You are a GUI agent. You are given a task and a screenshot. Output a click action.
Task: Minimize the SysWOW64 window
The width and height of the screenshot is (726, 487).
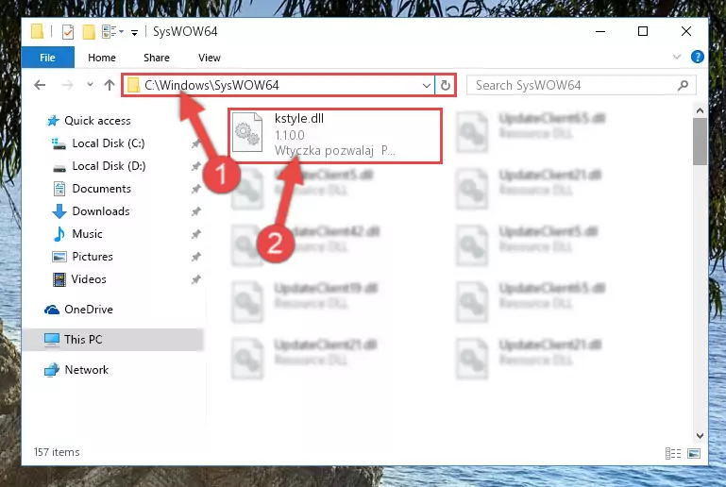600,31
